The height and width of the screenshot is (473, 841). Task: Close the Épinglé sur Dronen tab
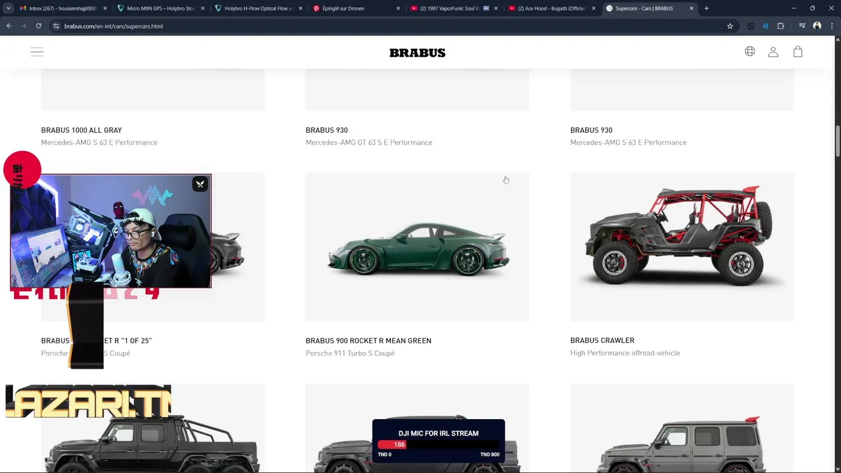(x=398, y=9)
